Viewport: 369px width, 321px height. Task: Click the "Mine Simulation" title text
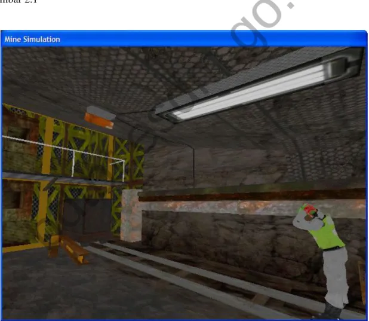pos(32,39)
